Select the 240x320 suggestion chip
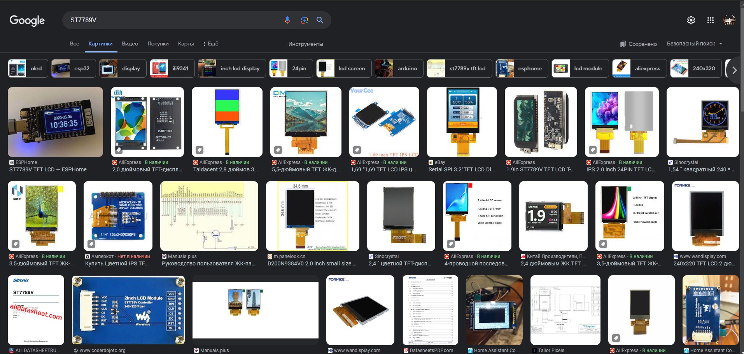 [696, 68]
